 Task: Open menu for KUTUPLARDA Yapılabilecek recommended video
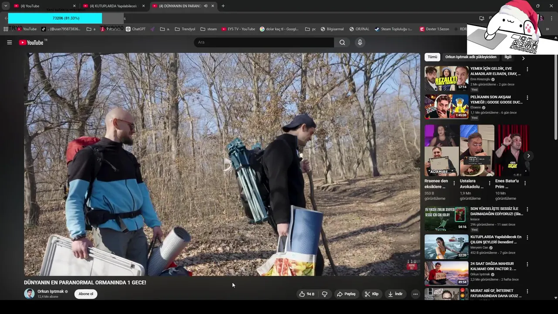527,238
